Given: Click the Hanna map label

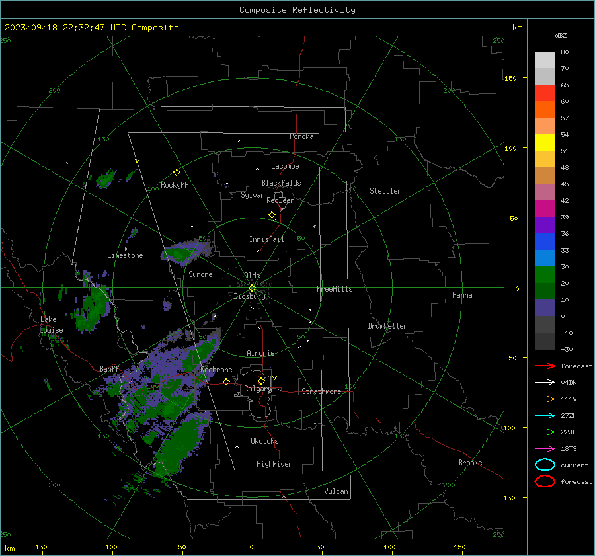Looking at the screenshot, I should click(462, 295).
